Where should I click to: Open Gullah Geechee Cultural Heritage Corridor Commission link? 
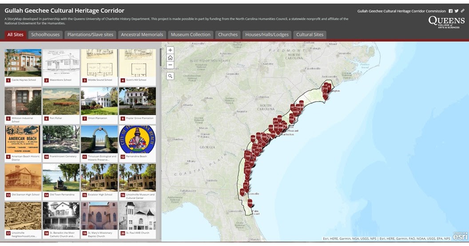(401, 11)
